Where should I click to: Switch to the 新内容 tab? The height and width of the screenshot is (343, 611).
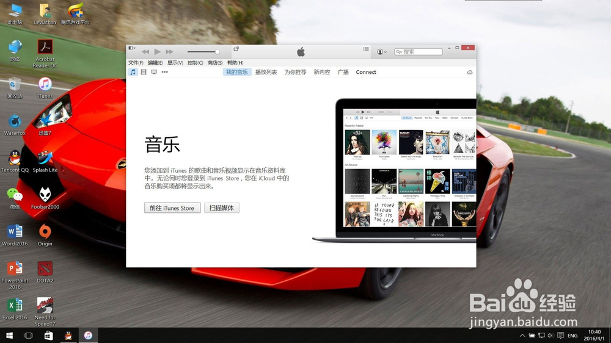pyautogui.click(x=322, y=72)
